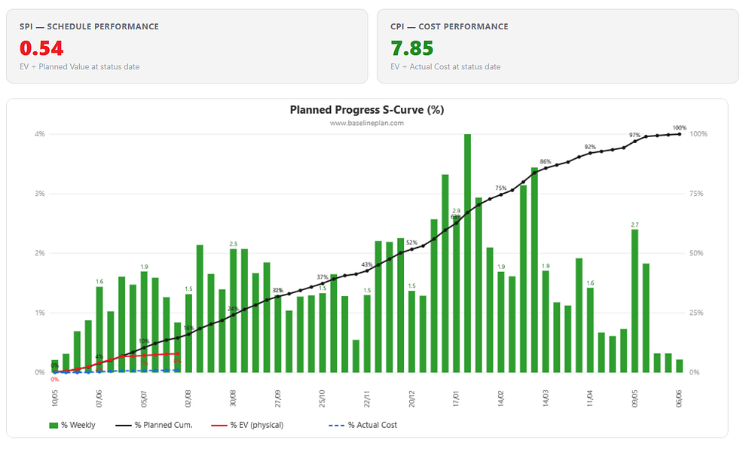Click the 14/02 date on the x-axis
752x452 pixels.
500,399
